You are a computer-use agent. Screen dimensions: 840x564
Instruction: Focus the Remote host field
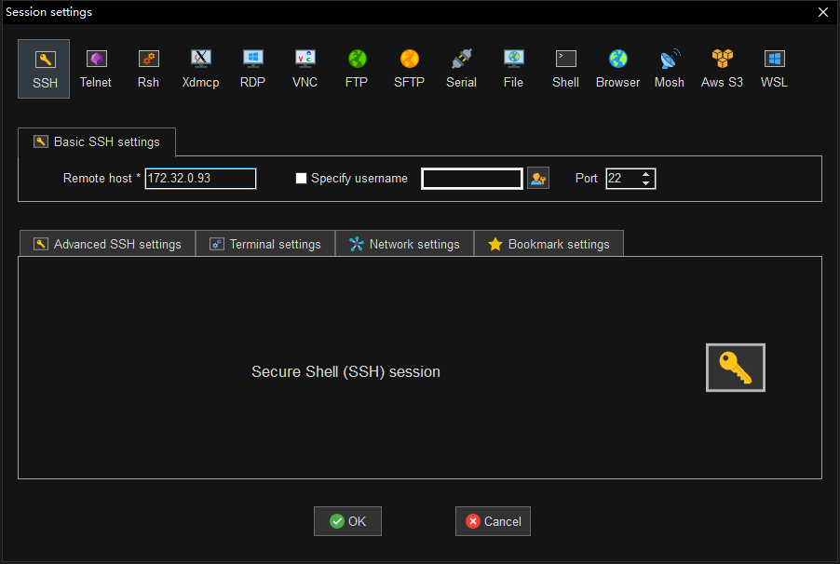coord(200,179)
